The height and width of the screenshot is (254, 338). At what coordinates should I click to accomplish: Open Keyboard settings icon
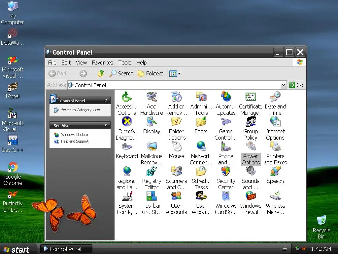point(126,147)
